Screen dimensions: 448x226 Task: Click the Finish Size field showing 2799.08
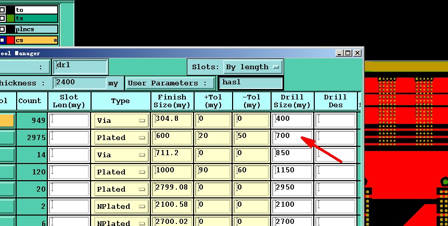(x=172, y=189)
